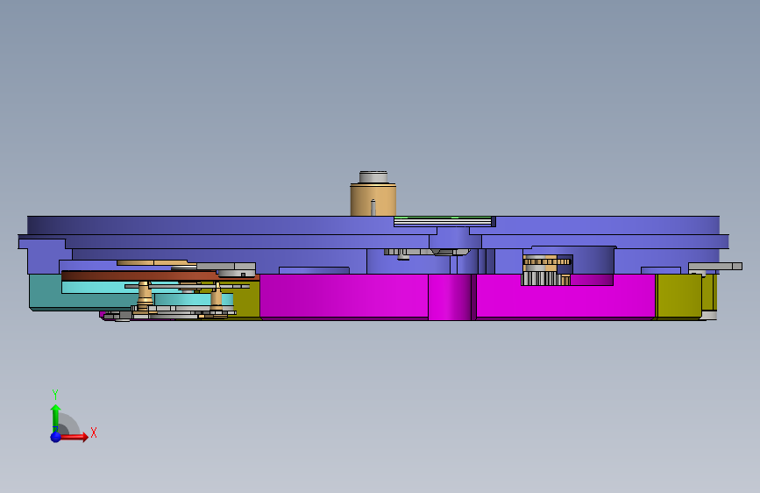
Task: Click the red X axis arrow of the triad
Action: pyautogui.click(x=75, y=437)
